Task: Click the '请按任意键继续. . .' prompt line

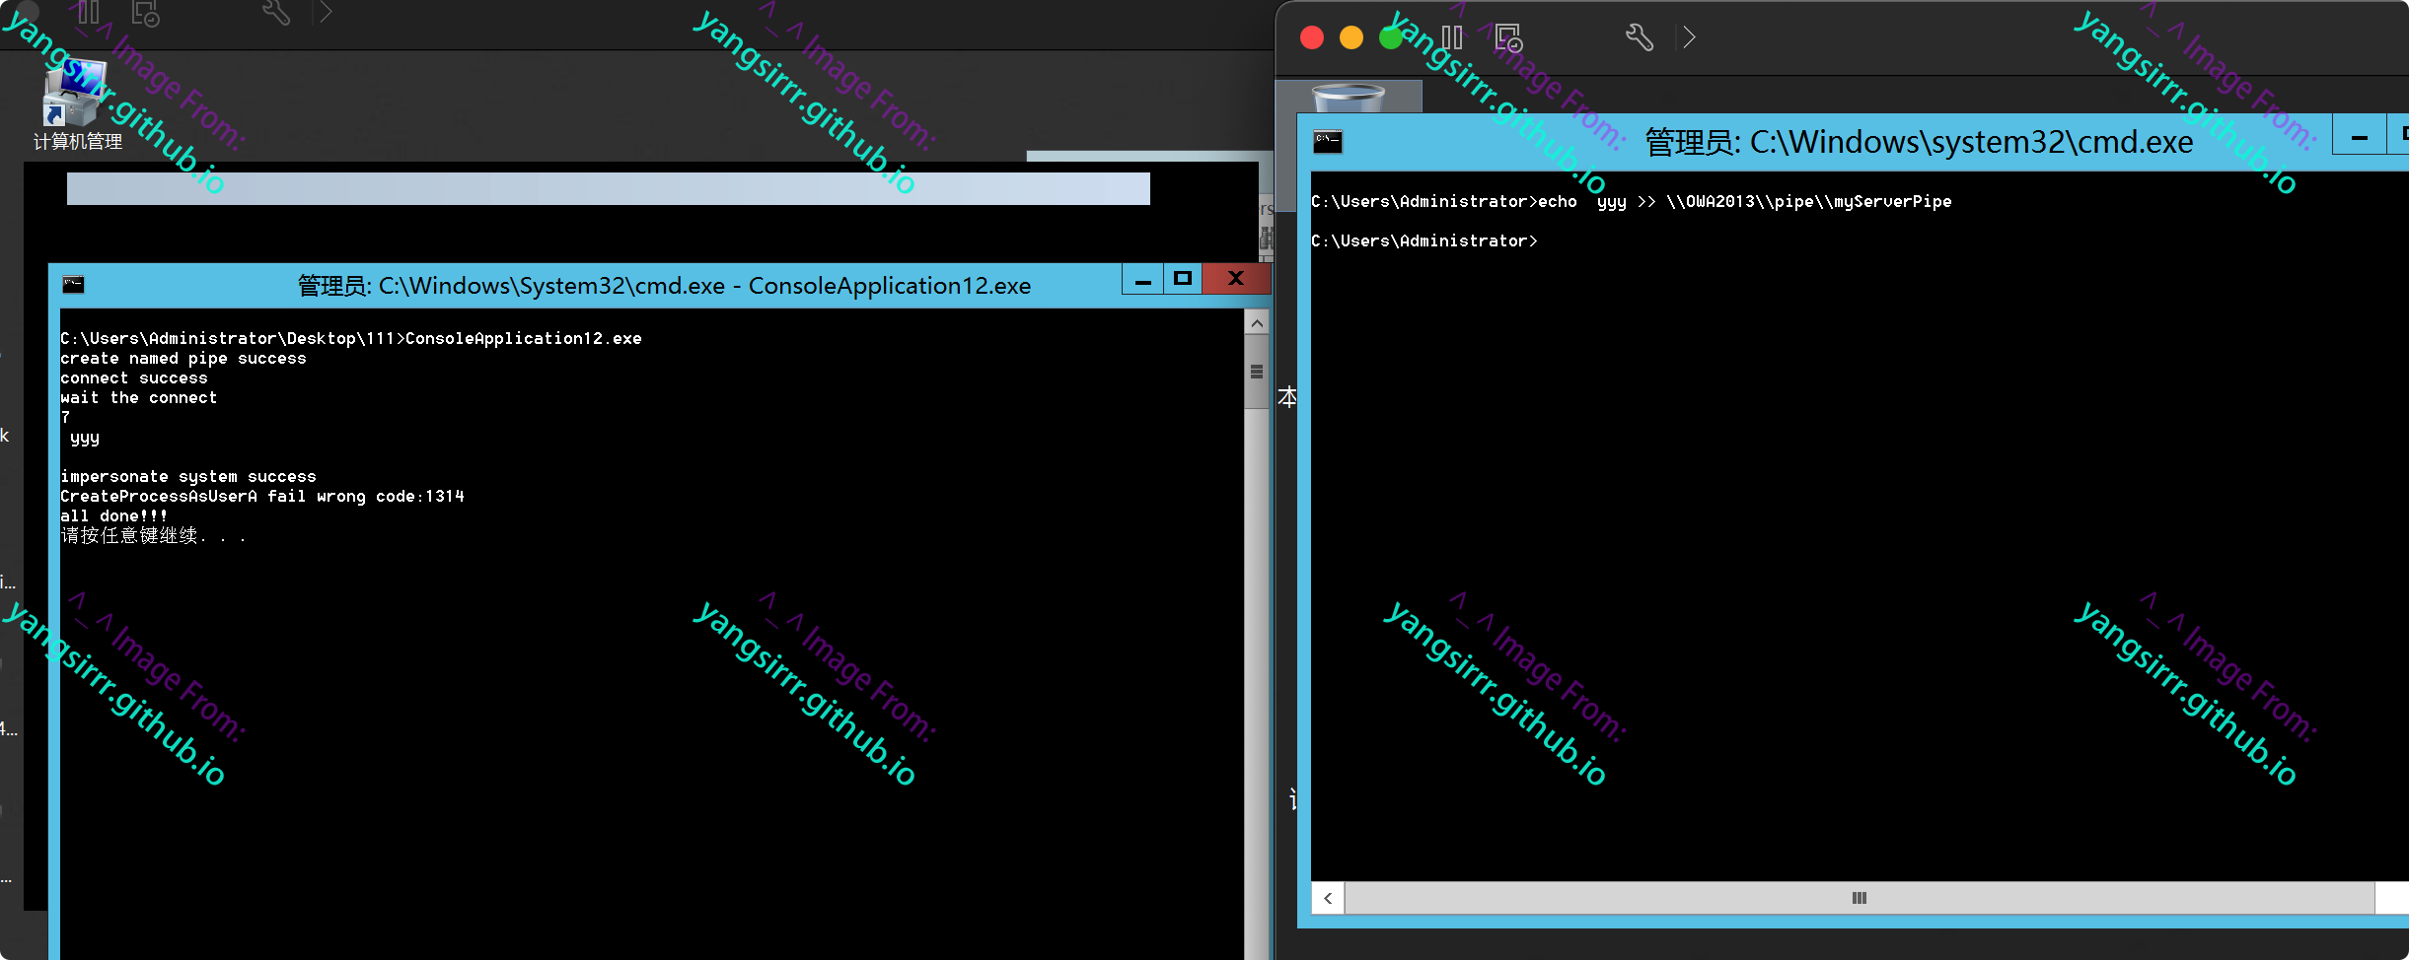Action: [153, 536]
